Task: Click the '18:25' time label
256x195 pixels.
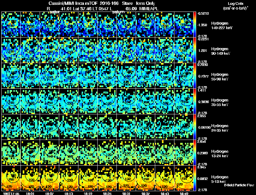Action: point(107,194)
